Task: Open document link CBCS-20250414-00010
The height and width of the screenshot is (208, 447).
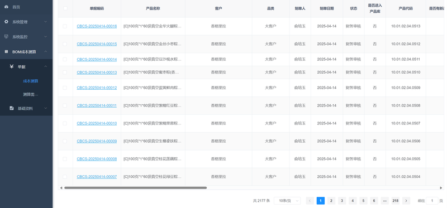Action: pyautogui.click(x=97, y=123)
